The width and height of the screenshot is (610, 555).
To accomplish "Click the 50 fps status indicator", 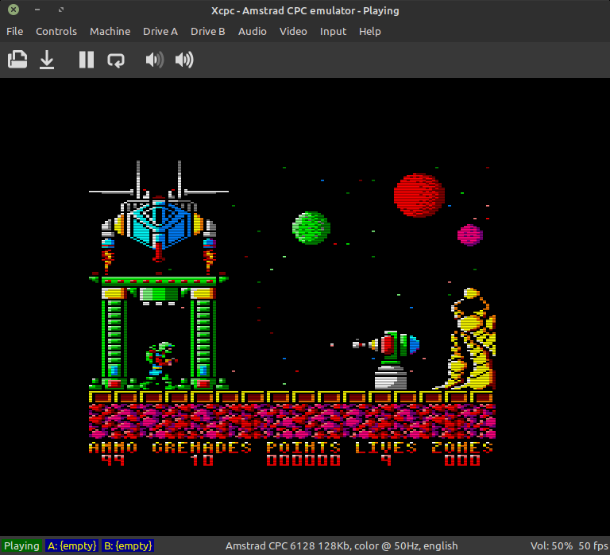I will tap(593, 545).
